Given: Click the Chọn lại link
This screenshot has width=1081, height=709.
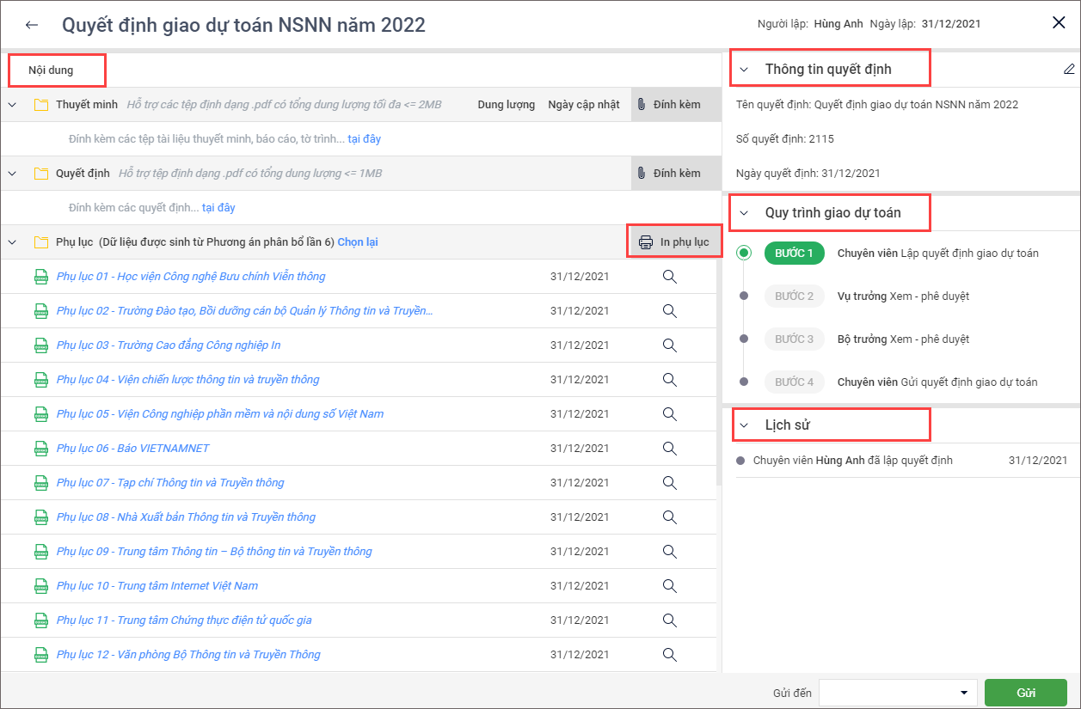Looking at the screenshot, I should pos(357,242).
